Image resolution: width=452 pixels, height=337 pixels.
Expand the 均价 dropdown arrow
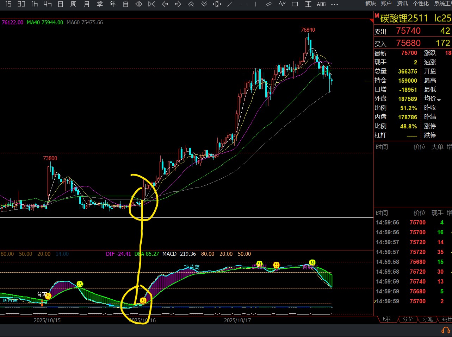click(439, 100)
